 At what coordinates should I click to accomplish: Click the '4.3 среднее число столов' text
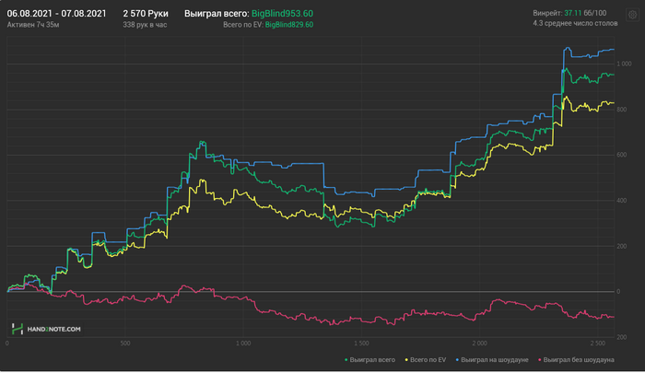click(575, 23)
